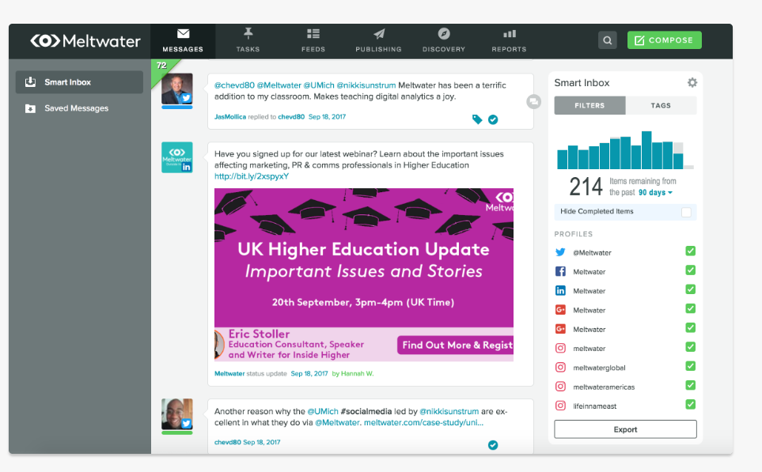Screen dimensions: 762x472
Task: Click the list icon on Feeds
Action: click(x=313, y=33)
